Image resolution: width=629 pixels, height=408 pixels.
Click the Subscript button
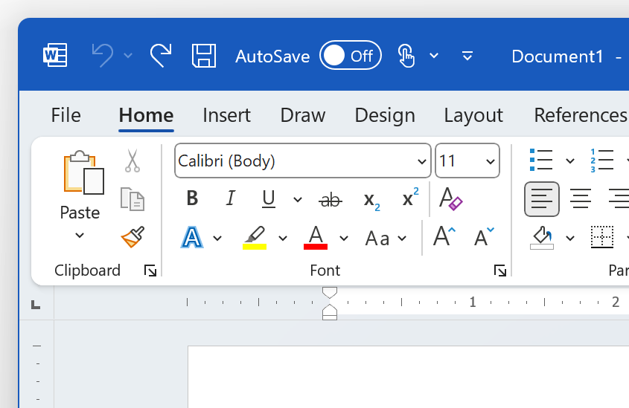[x=371, y=199]
